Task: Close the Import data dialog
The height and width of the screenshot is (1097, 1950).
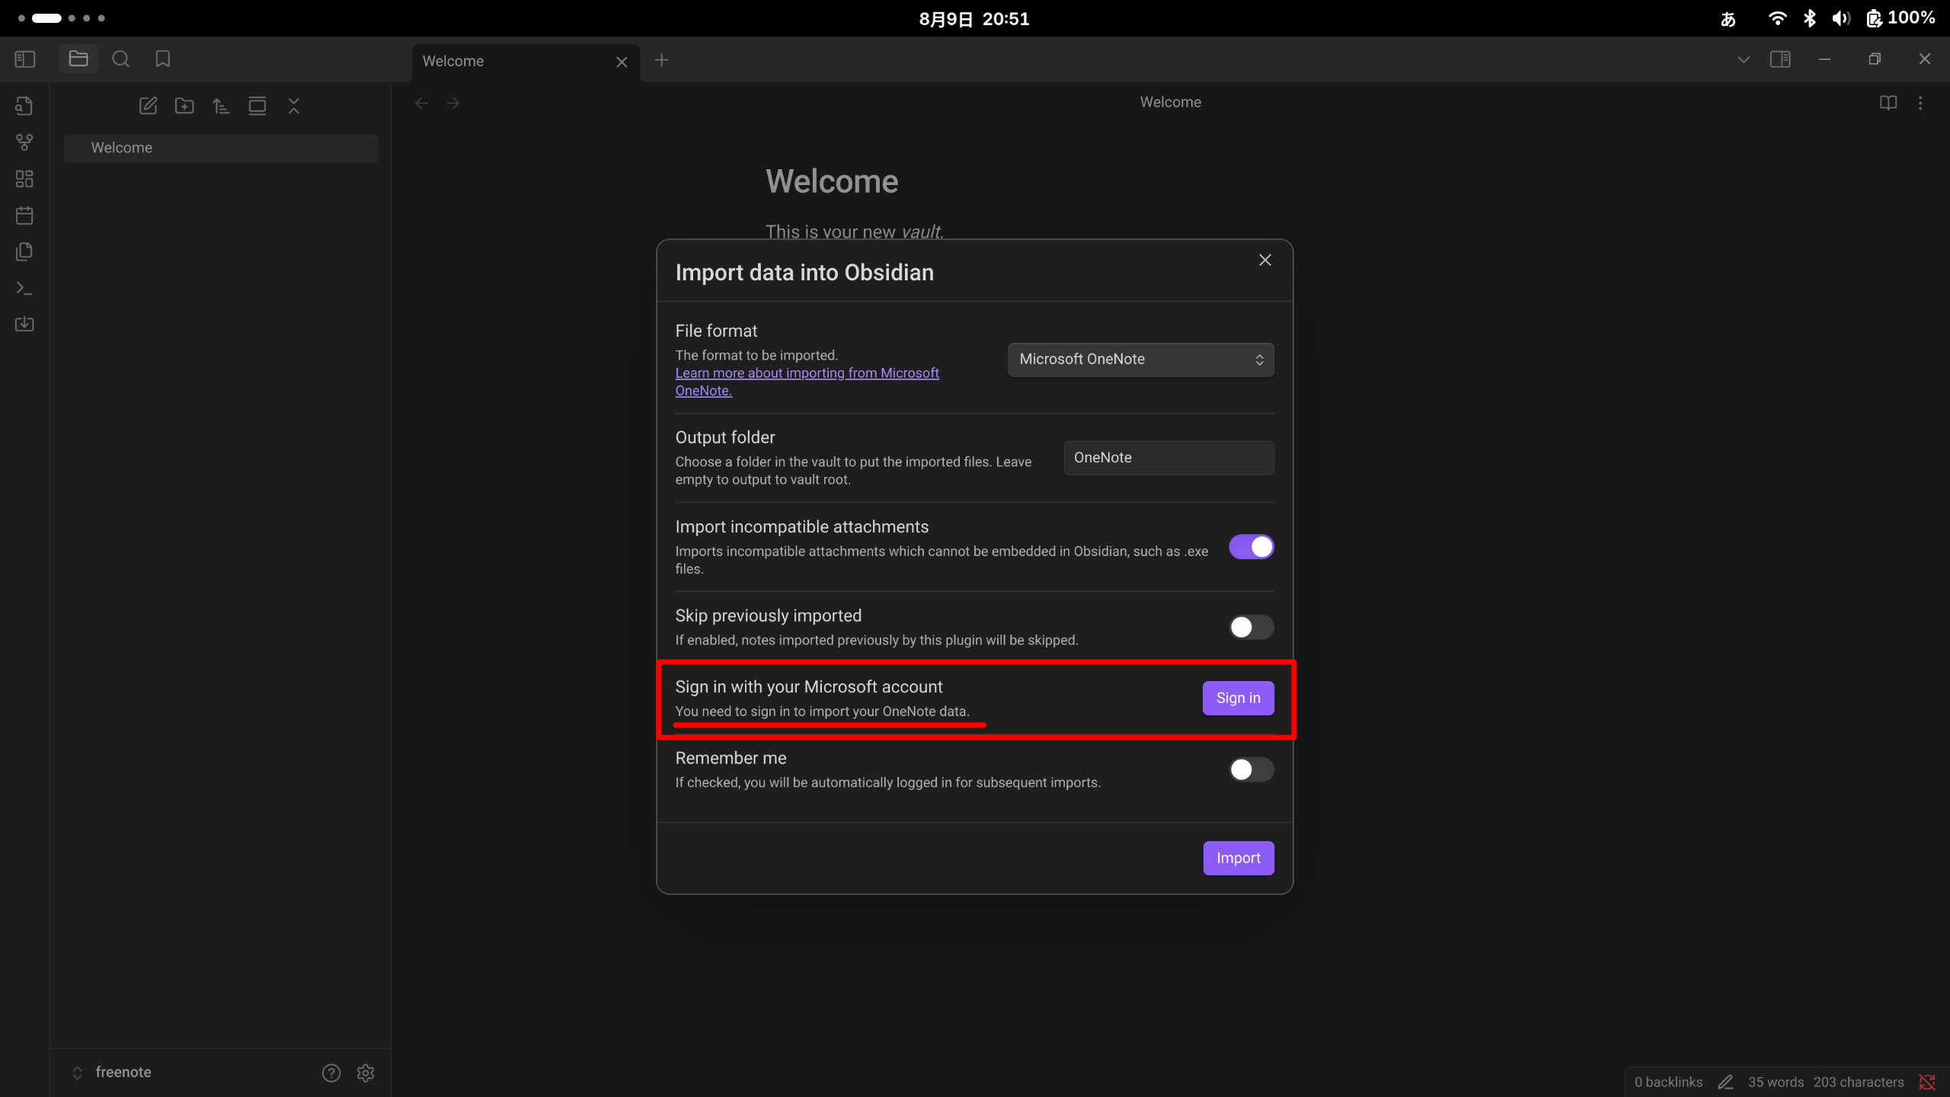Action: [x=1265, y=261]
